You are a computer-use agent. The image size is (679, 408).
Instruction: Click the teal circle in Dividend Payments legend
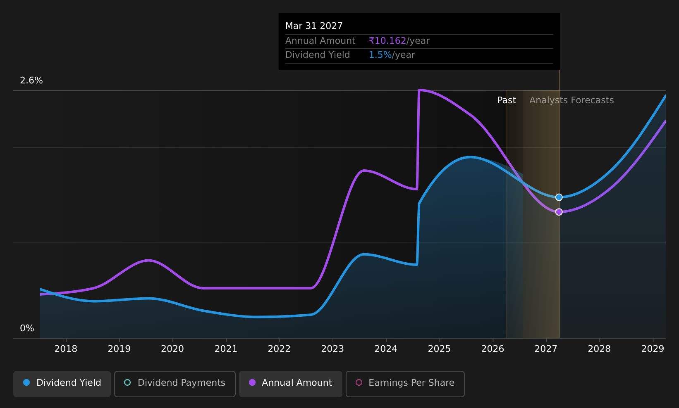[x=127, y=382]
